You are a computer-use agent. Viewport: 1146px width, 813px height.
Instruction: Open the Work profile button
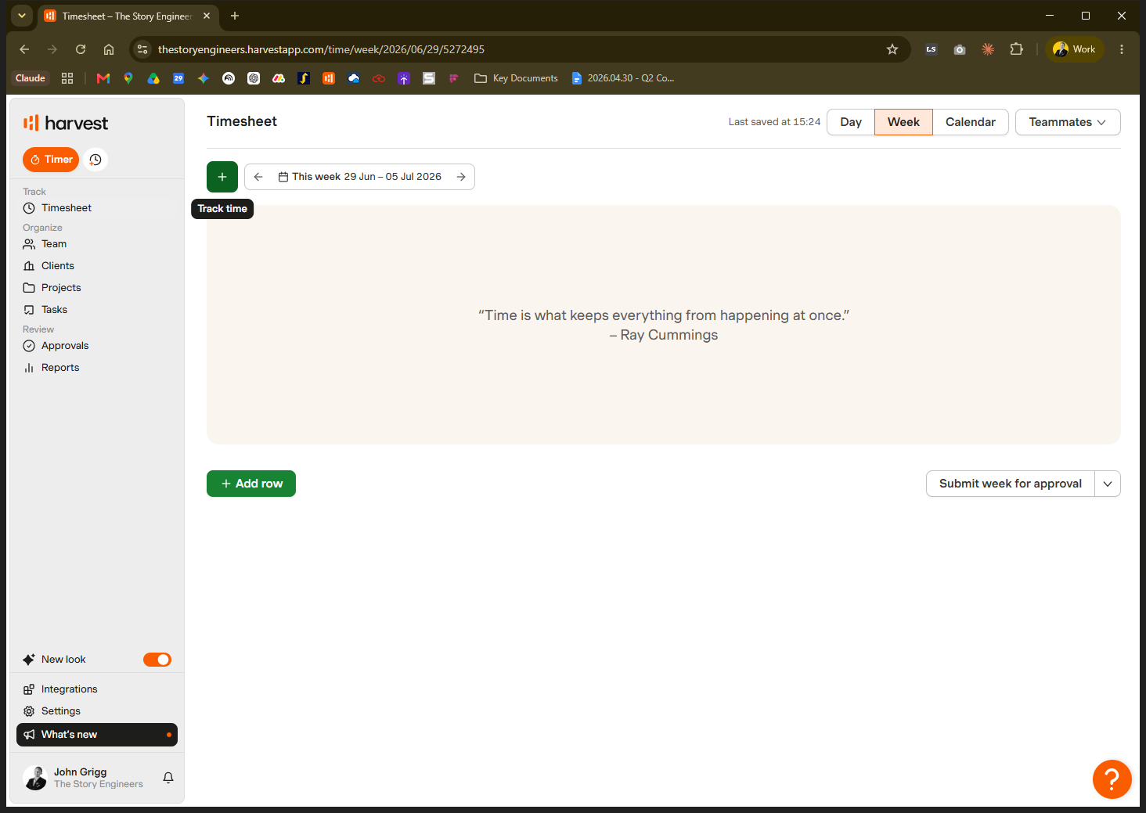pyautogui.click(x=1075, y=49)
